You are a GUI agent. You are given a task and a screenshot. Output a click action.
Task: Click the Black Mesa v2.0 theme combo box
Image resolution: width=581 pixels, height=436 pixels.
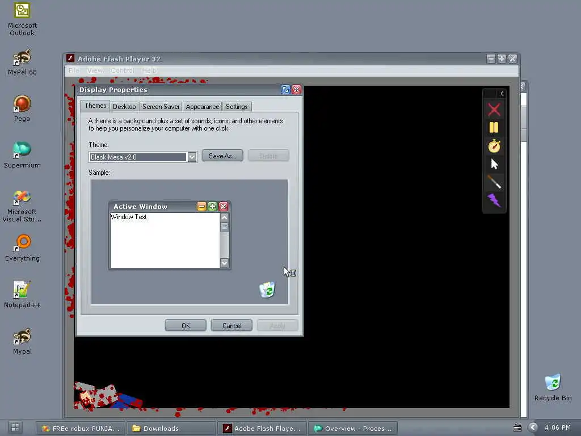point(142,157)
